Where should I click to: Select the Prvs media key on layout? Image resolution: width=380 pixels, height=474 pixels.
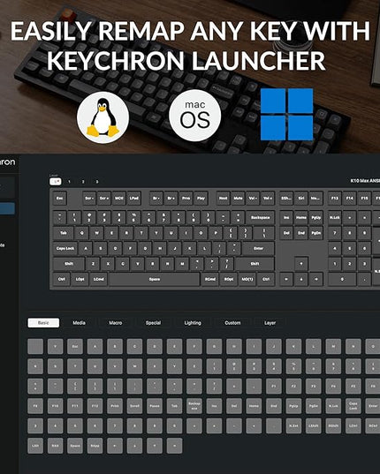tap(186, 199)
